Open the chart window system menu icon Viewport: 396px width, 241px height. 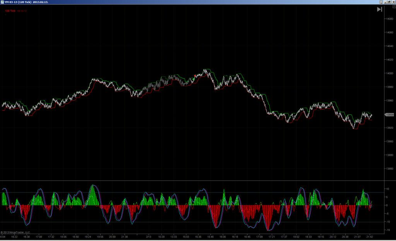click(x=2, y=2)
